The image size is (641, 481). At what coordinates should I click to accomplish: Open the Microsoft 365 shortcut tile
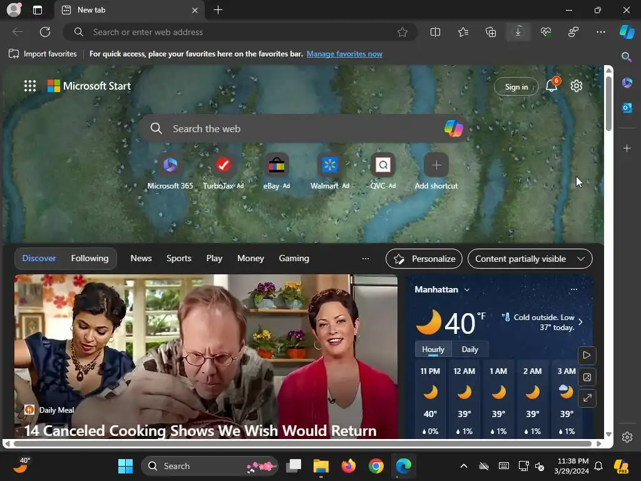[170, 172]
